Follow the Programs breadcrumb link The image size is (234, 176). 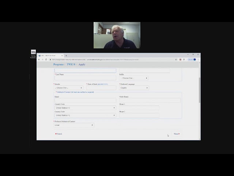[58, 65]
